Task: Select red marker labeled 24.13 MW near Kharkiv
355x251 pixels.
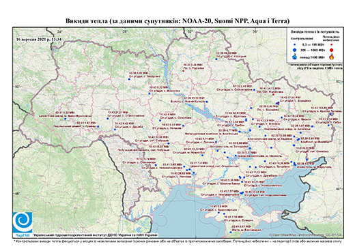Action: [273, 94]
